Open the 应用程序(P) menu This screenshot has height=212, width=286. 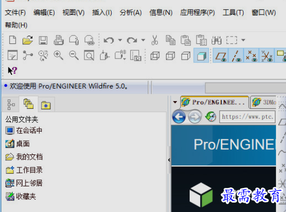point(197,13)
